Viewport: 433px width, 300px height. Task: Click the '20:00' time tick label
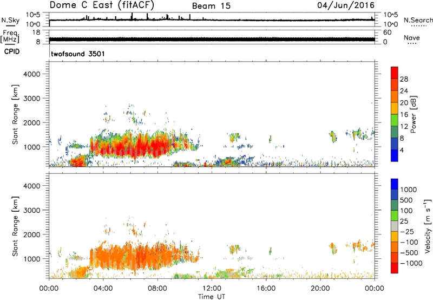(320, 289)
